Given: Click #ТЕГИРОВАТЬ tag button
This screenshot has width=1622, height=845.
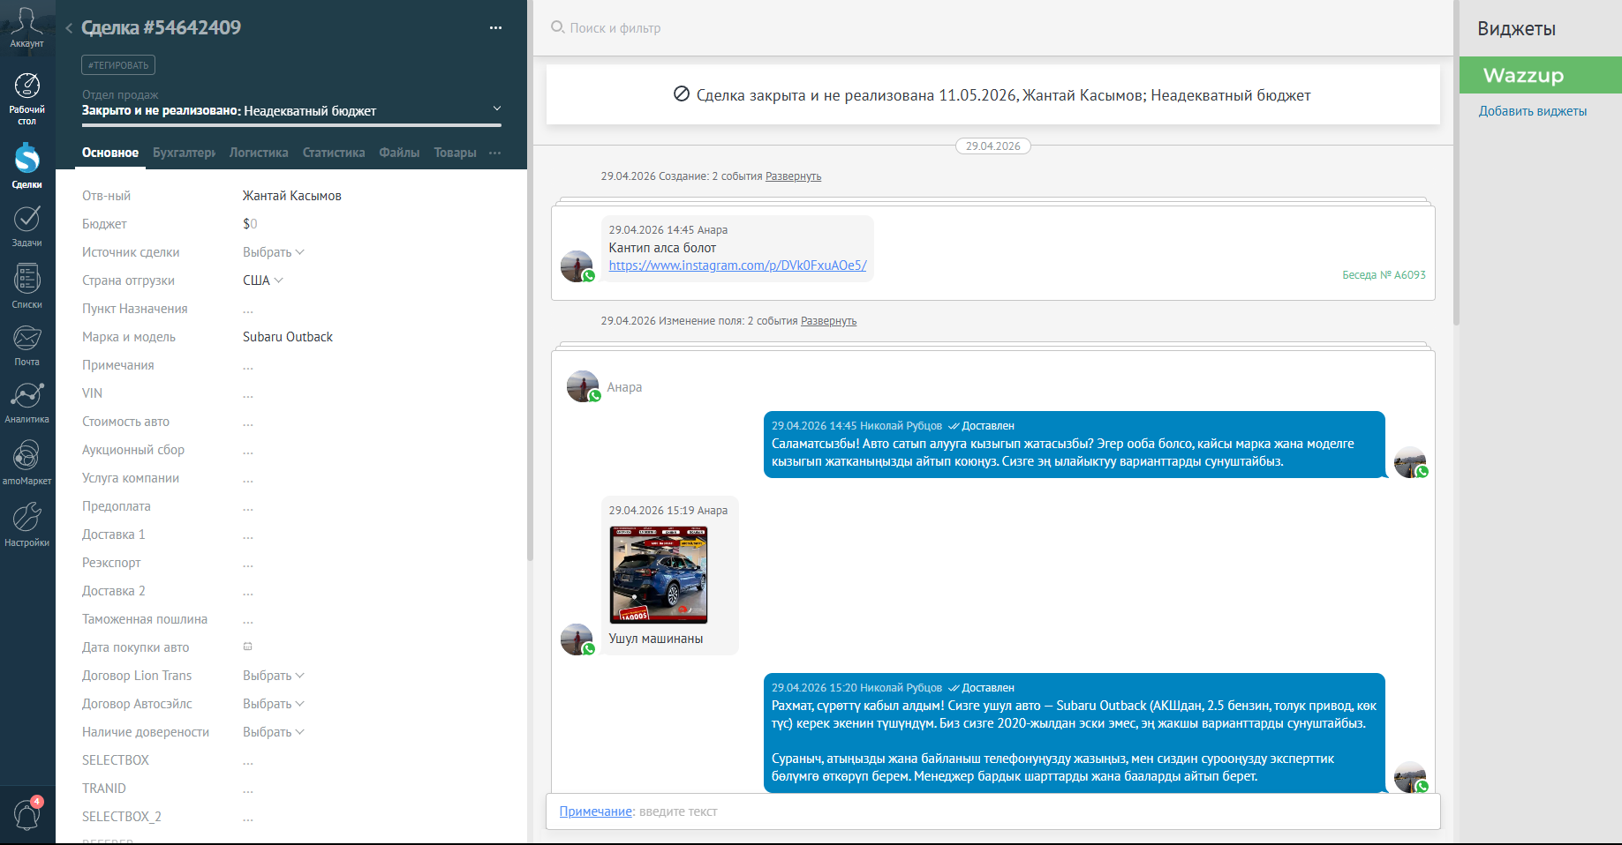Looking at the screenshot, I should click(118, 65).
